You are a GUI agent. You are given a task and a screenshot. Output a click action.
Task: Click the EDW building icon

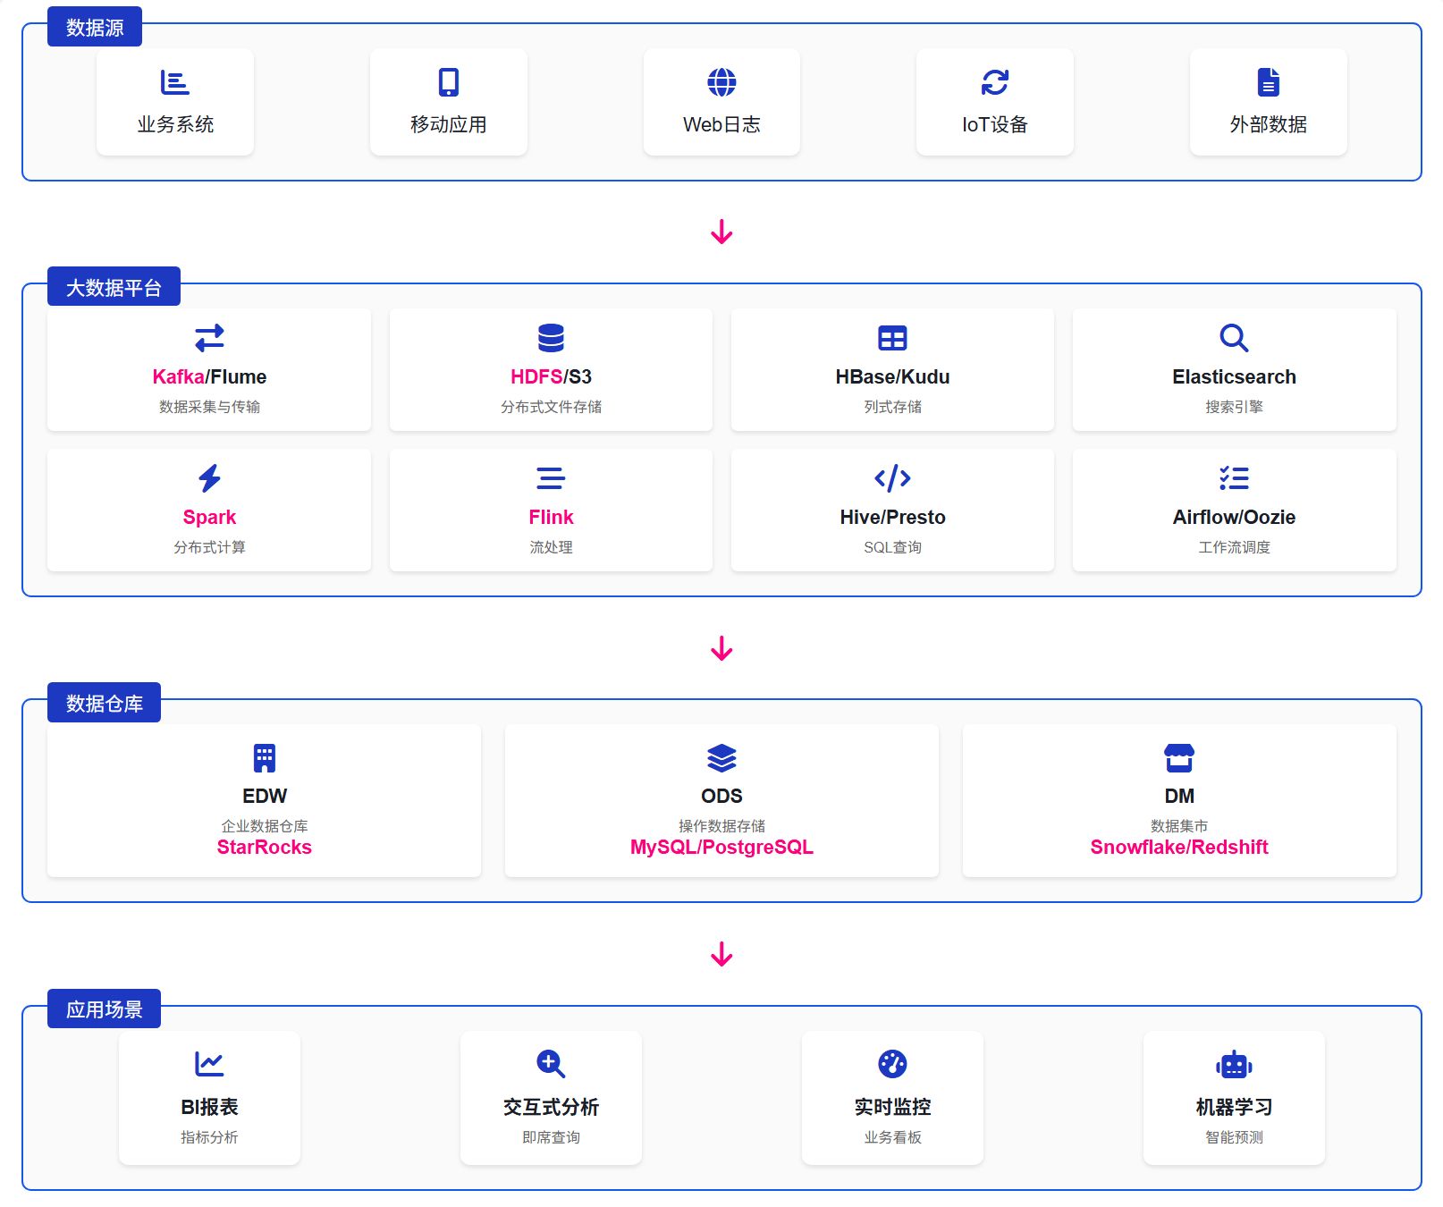(265, 758)
